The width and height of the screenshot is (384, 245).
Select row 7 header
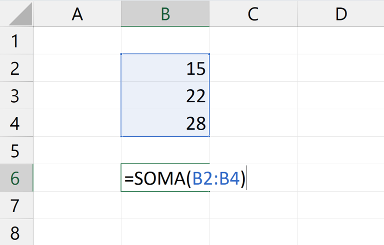15,206
